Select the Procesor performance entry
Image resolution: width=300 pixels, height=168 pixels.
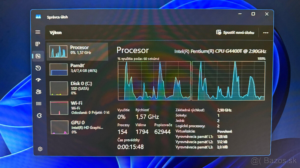tap(77, 52)
